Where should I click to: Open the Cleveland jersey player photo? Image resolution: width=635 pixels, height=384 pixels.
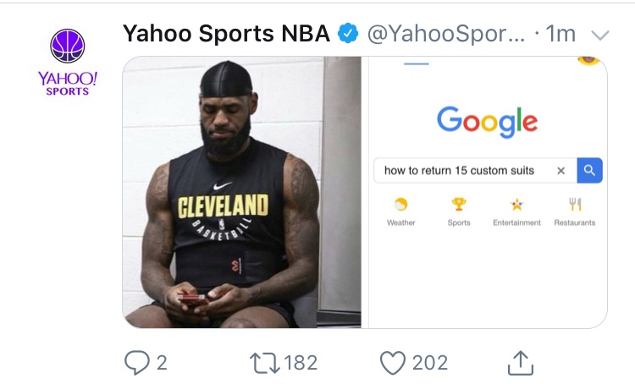(242, 192)
